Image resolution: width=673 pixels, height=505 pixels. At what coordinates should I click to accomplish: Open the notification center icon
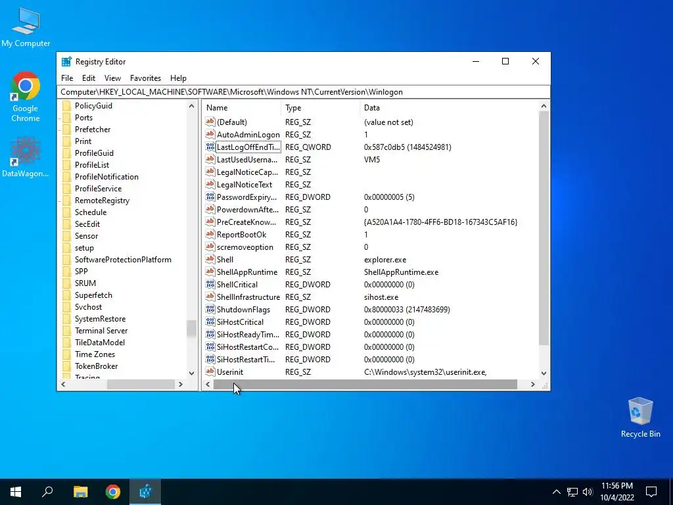pos(651,492)
